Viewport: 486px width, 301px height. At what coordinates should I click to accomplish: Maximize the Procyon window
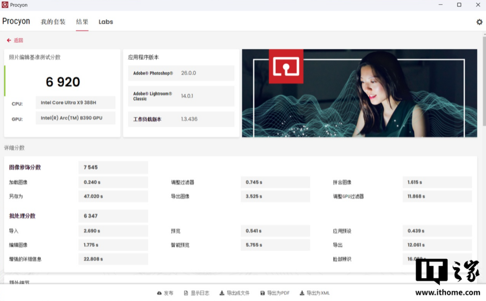pyautogui.click(x=459, y=5)
